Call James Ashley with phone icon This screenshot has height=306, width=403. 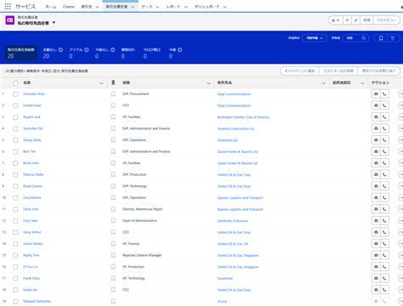[x=384, y=244]
